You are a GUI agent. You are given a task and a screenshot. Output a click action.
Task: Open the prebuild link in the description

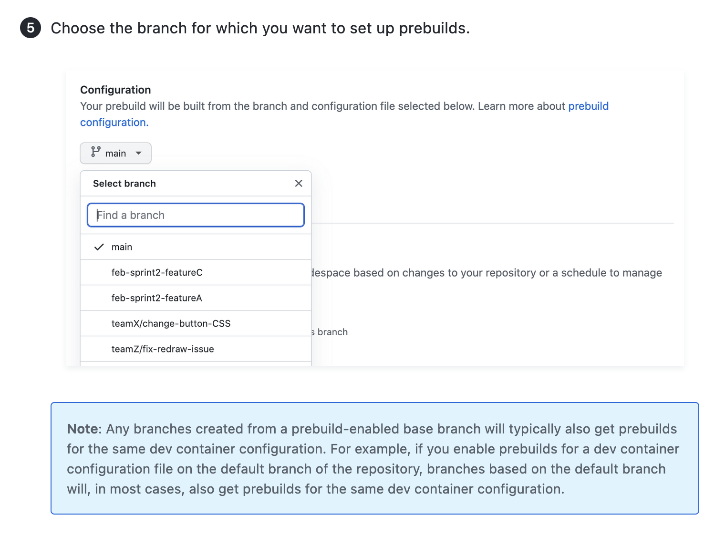[588, 106]
